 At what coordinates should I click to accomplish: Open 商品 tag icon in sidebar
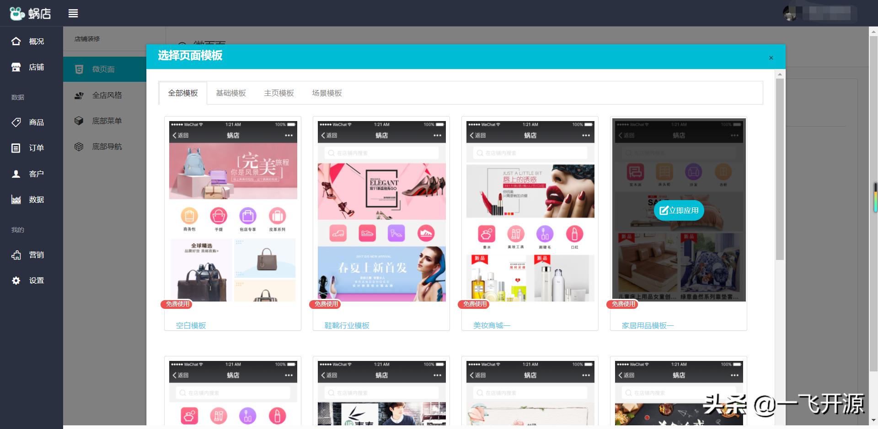coord(16,122)
